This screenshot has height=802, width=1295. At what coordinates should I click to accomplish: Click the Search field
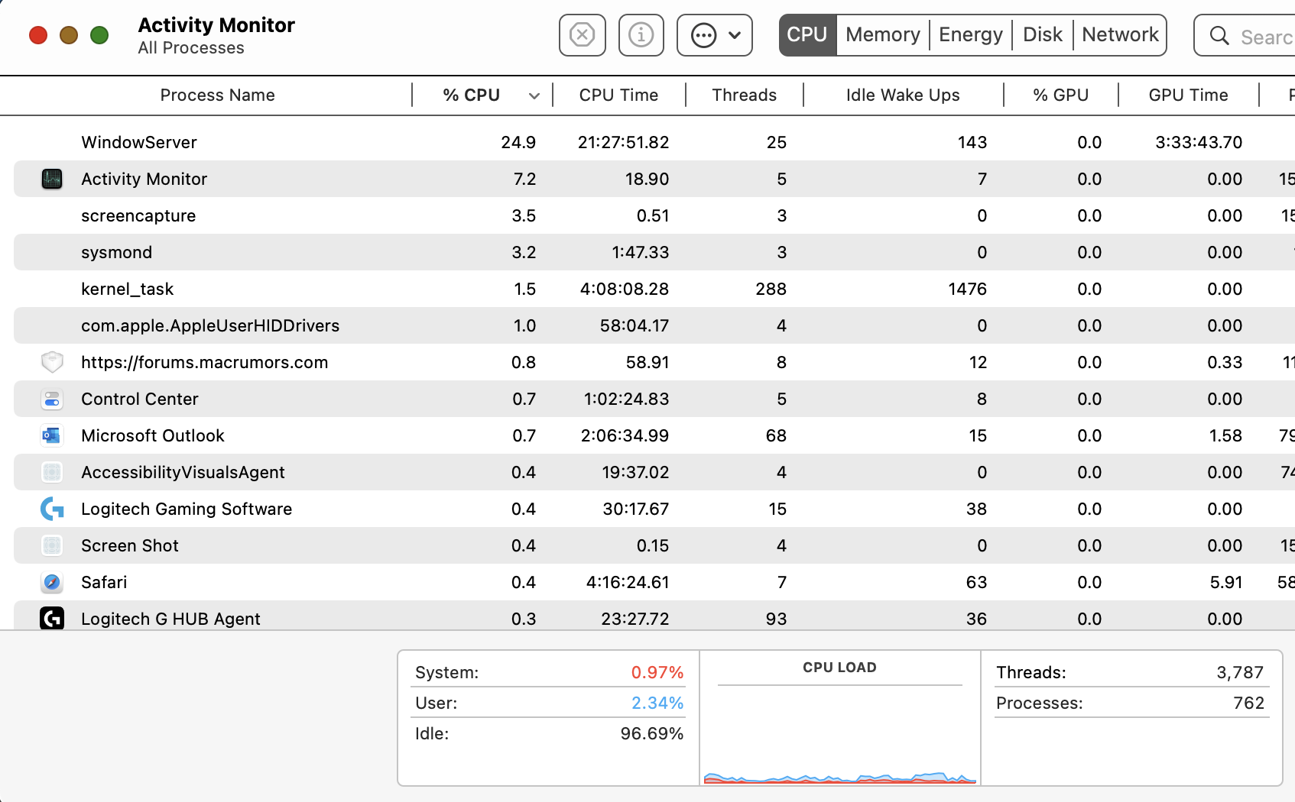[x=1245, y=36]
